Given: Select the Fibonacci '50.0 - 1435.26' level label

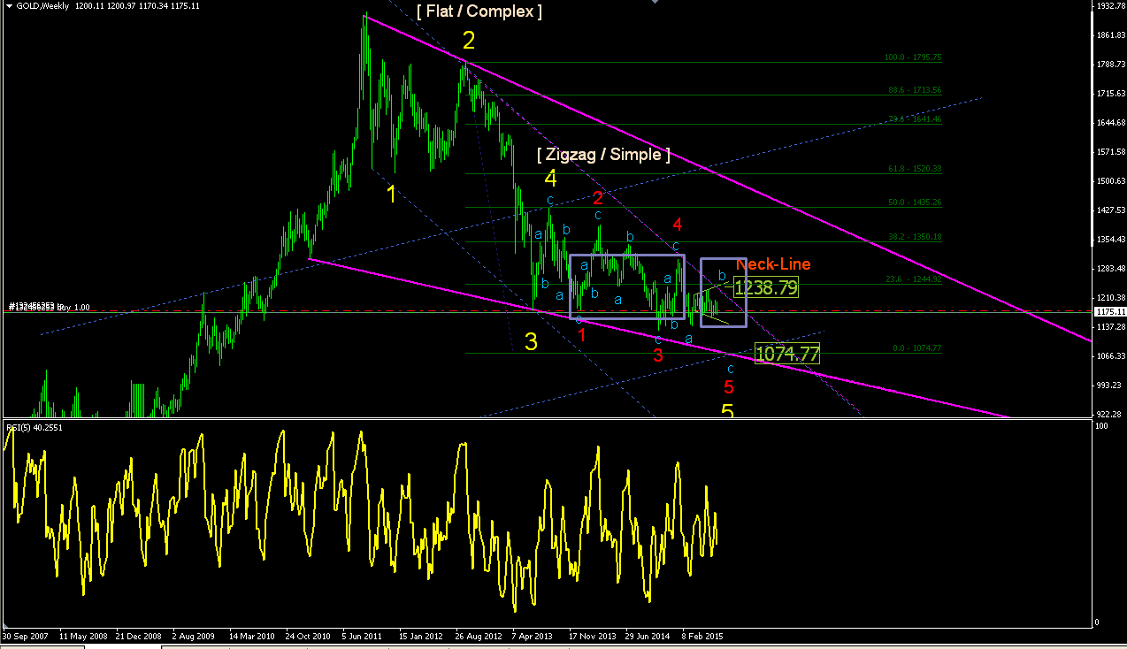Looking at the screenshot, I should pos(915,202).
